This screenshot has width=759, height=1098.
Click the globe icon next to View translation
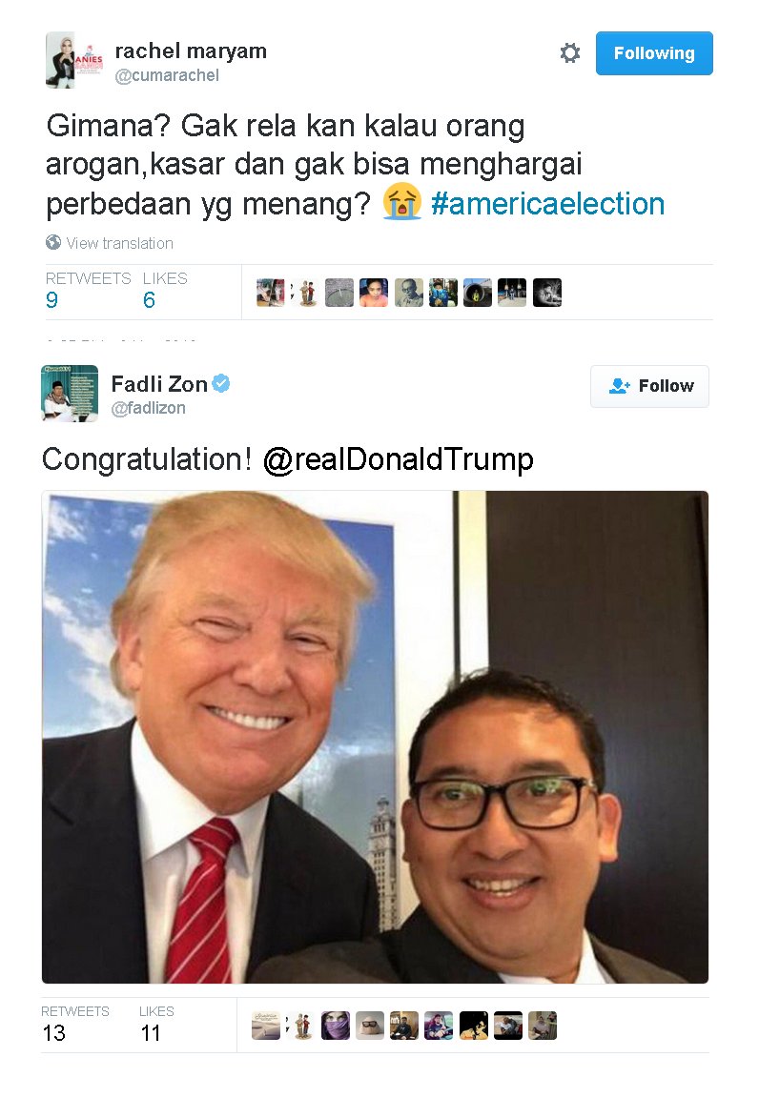tap(53, 242)
